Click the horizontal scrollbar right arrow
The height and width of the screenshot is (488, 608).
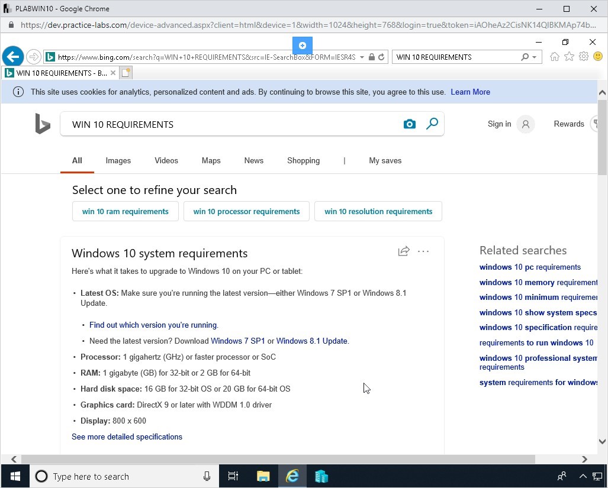point(584,459)
